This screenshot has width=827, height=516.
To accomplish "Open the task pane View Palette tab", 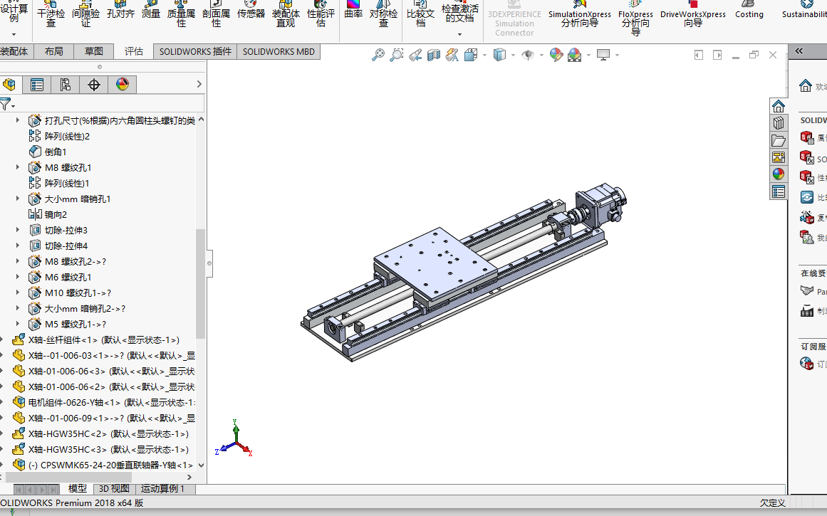I will click(x=779, y=157).
